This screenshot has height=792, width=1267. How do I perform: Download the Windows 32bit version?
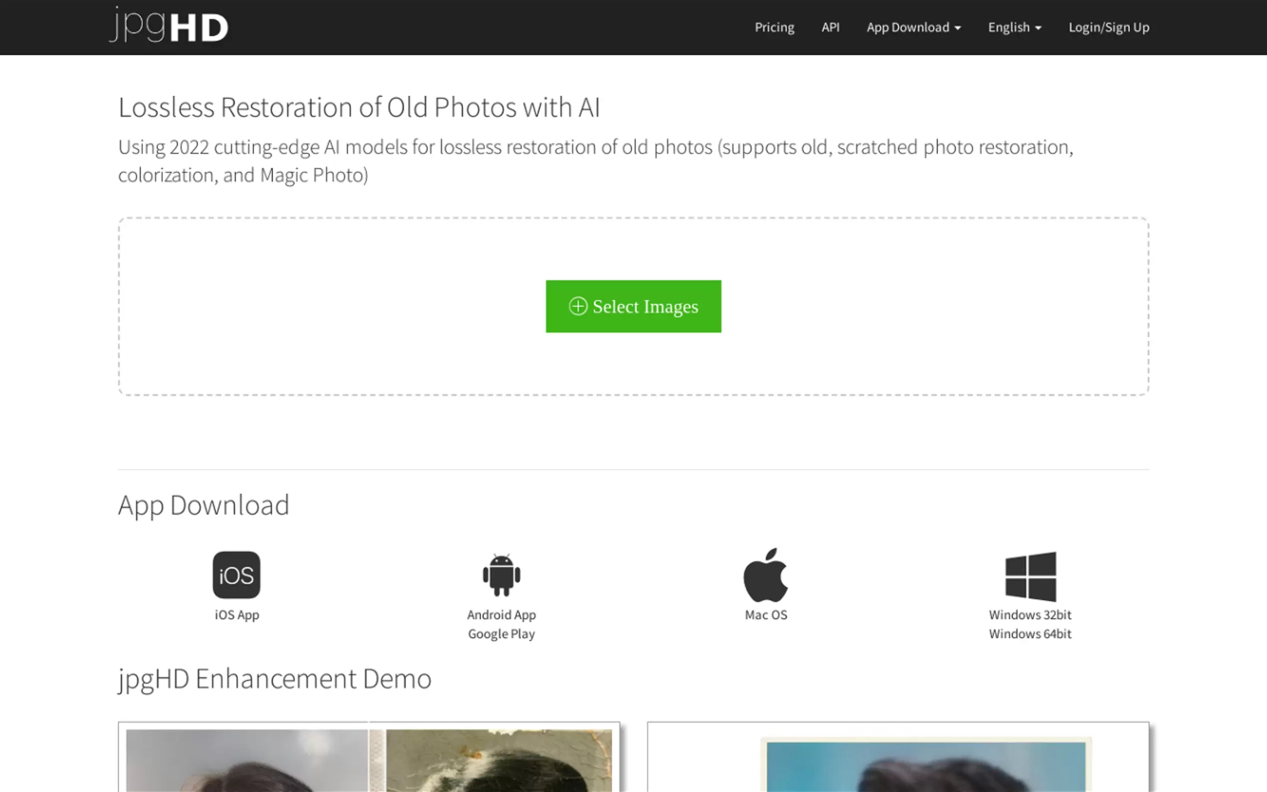[1030, 615]
